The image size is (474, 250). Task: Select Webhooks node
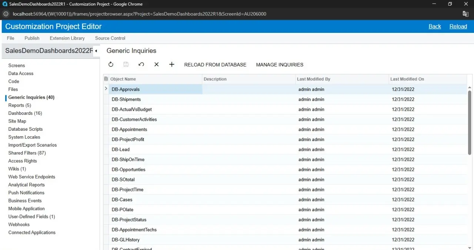[19, 225]
